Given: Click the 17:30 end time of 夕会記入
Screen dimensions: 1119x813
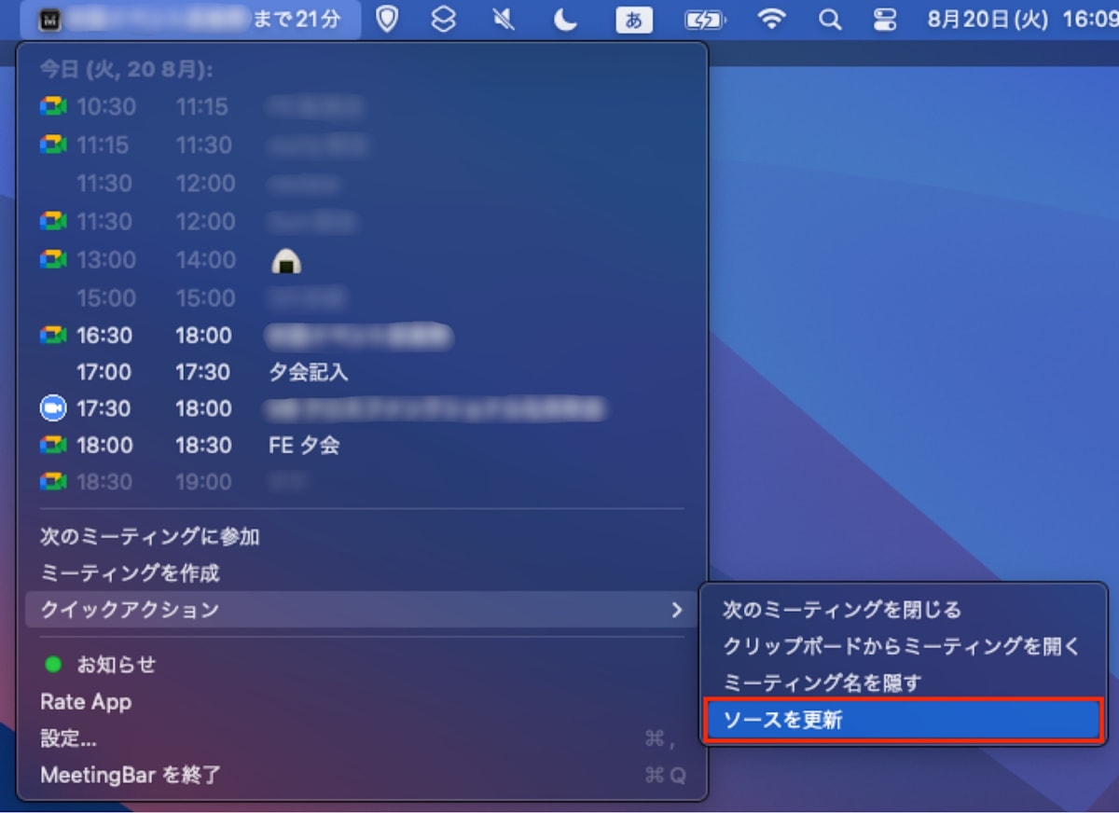Looking at the screenshot, I should coord(203,372).
